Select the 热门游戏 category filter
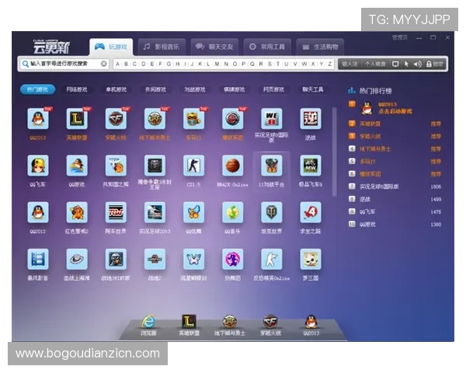Image resolution: width=466 pixels, height=373 pixels. pos(37,89)
